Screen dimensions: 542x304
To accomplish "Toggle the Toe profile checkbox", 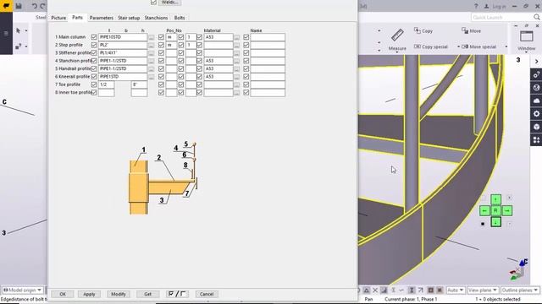I will [x=94, y=84].
